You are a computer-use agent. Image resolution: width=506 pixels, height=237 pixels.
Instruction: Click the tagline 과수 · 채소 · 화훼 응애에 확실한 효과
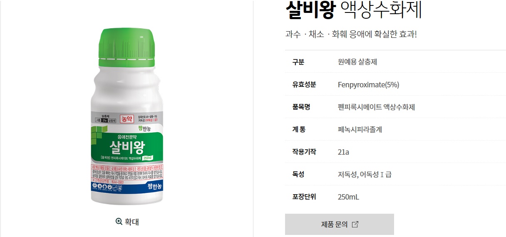[351, 34]
